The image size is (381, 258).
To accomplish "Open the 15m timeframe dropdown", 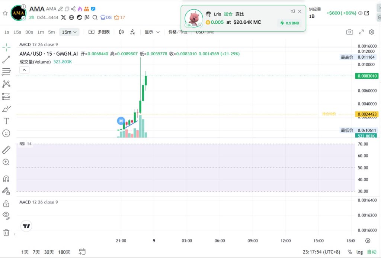I will click(x=69, y=32).
